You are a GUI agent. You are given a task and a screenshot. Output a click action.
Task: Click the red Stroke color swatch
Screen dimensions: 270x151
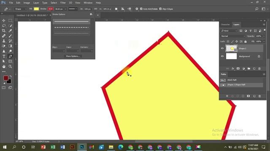[x=51, y=9]
